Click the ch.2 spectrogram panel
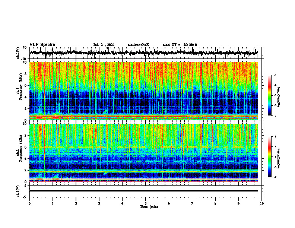 pos(143,153)
